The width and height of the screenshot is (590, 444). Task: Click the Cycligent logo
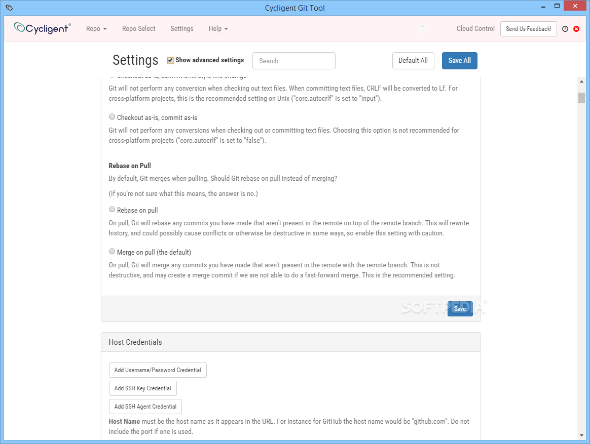point(42,28)
